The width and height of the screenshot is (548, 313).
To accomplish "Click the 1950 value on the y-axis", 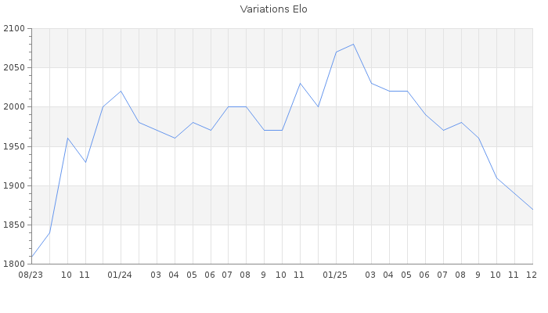I will pyautogui.click(x=15, y=146).
